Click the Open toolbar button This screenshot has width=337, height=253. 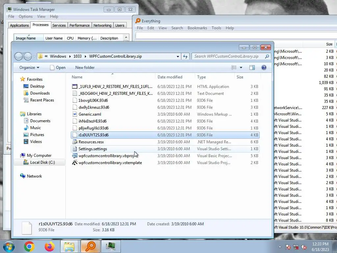[x=58, y=68]
